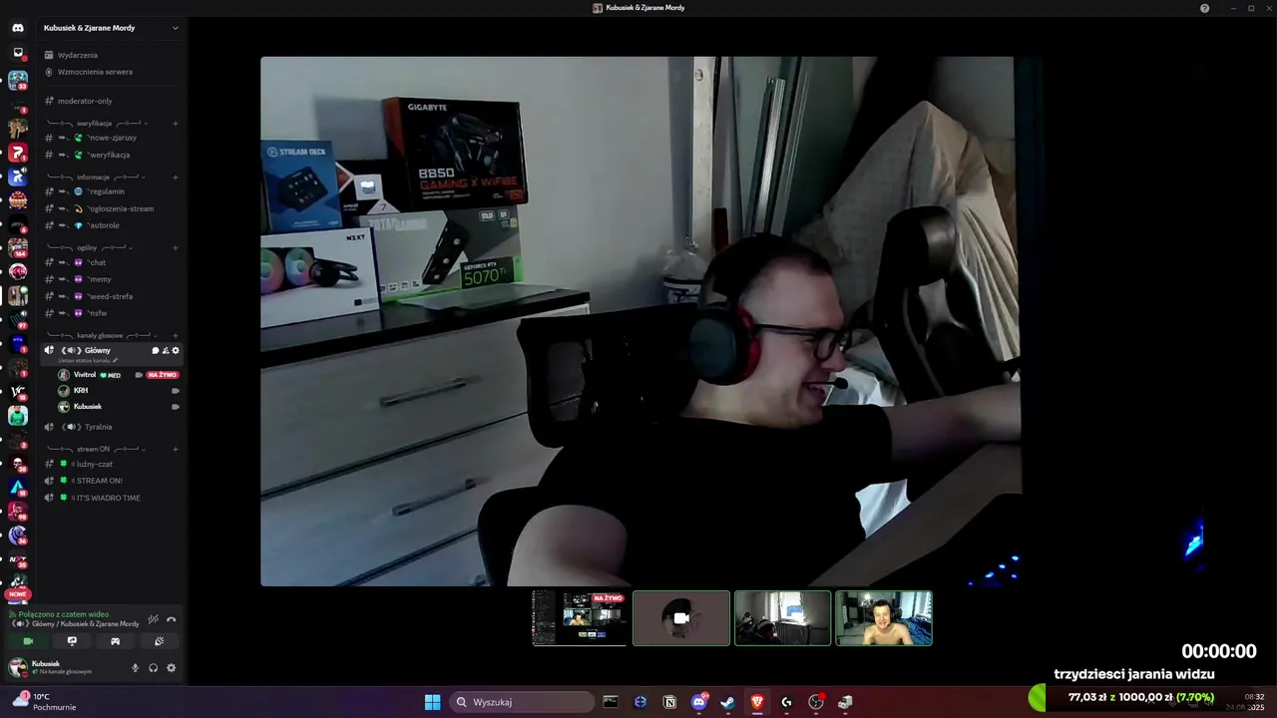Open Główny channel settings gear
Screen dimensions: 1277x718
(176, 350)
